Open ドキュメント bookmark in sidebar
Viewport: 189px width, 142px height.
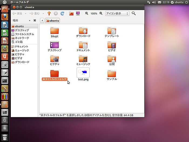tap(25, 47)
